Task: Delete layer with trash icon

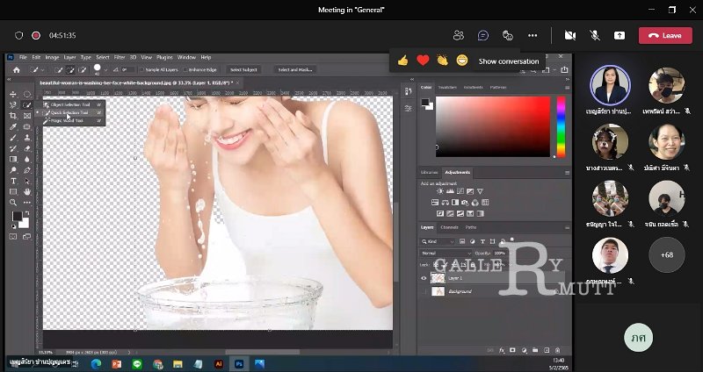Action: (x=558, y=350)
